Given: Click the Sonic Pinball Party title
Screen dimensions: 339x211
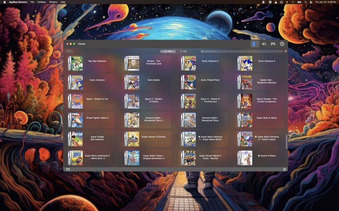Looking at the screenshot, I should pyautogui.click(x=210, y=80).
